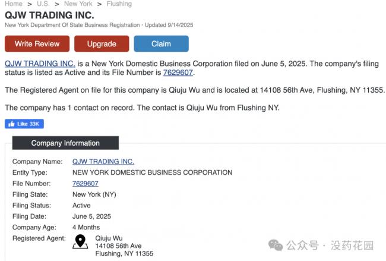Click the bold QJW TRADING INC. page heading
This screenshot has height=261, width=386.
tap(49, 15)
